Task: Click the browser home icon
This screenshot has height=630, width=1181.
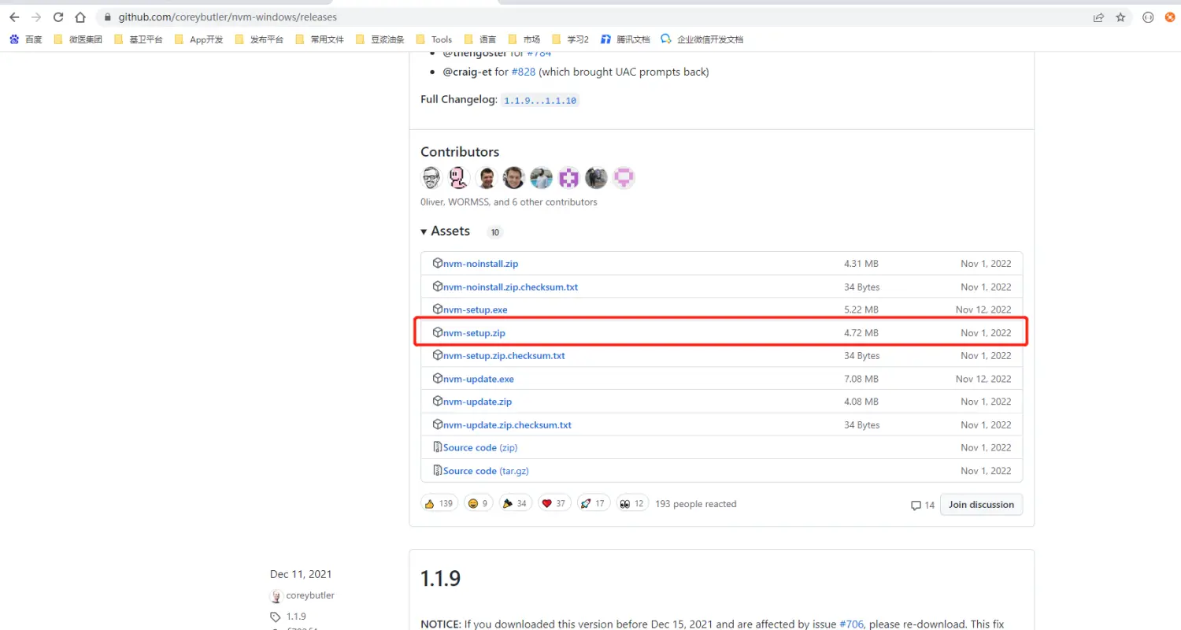Action: [x=80, y=17]
